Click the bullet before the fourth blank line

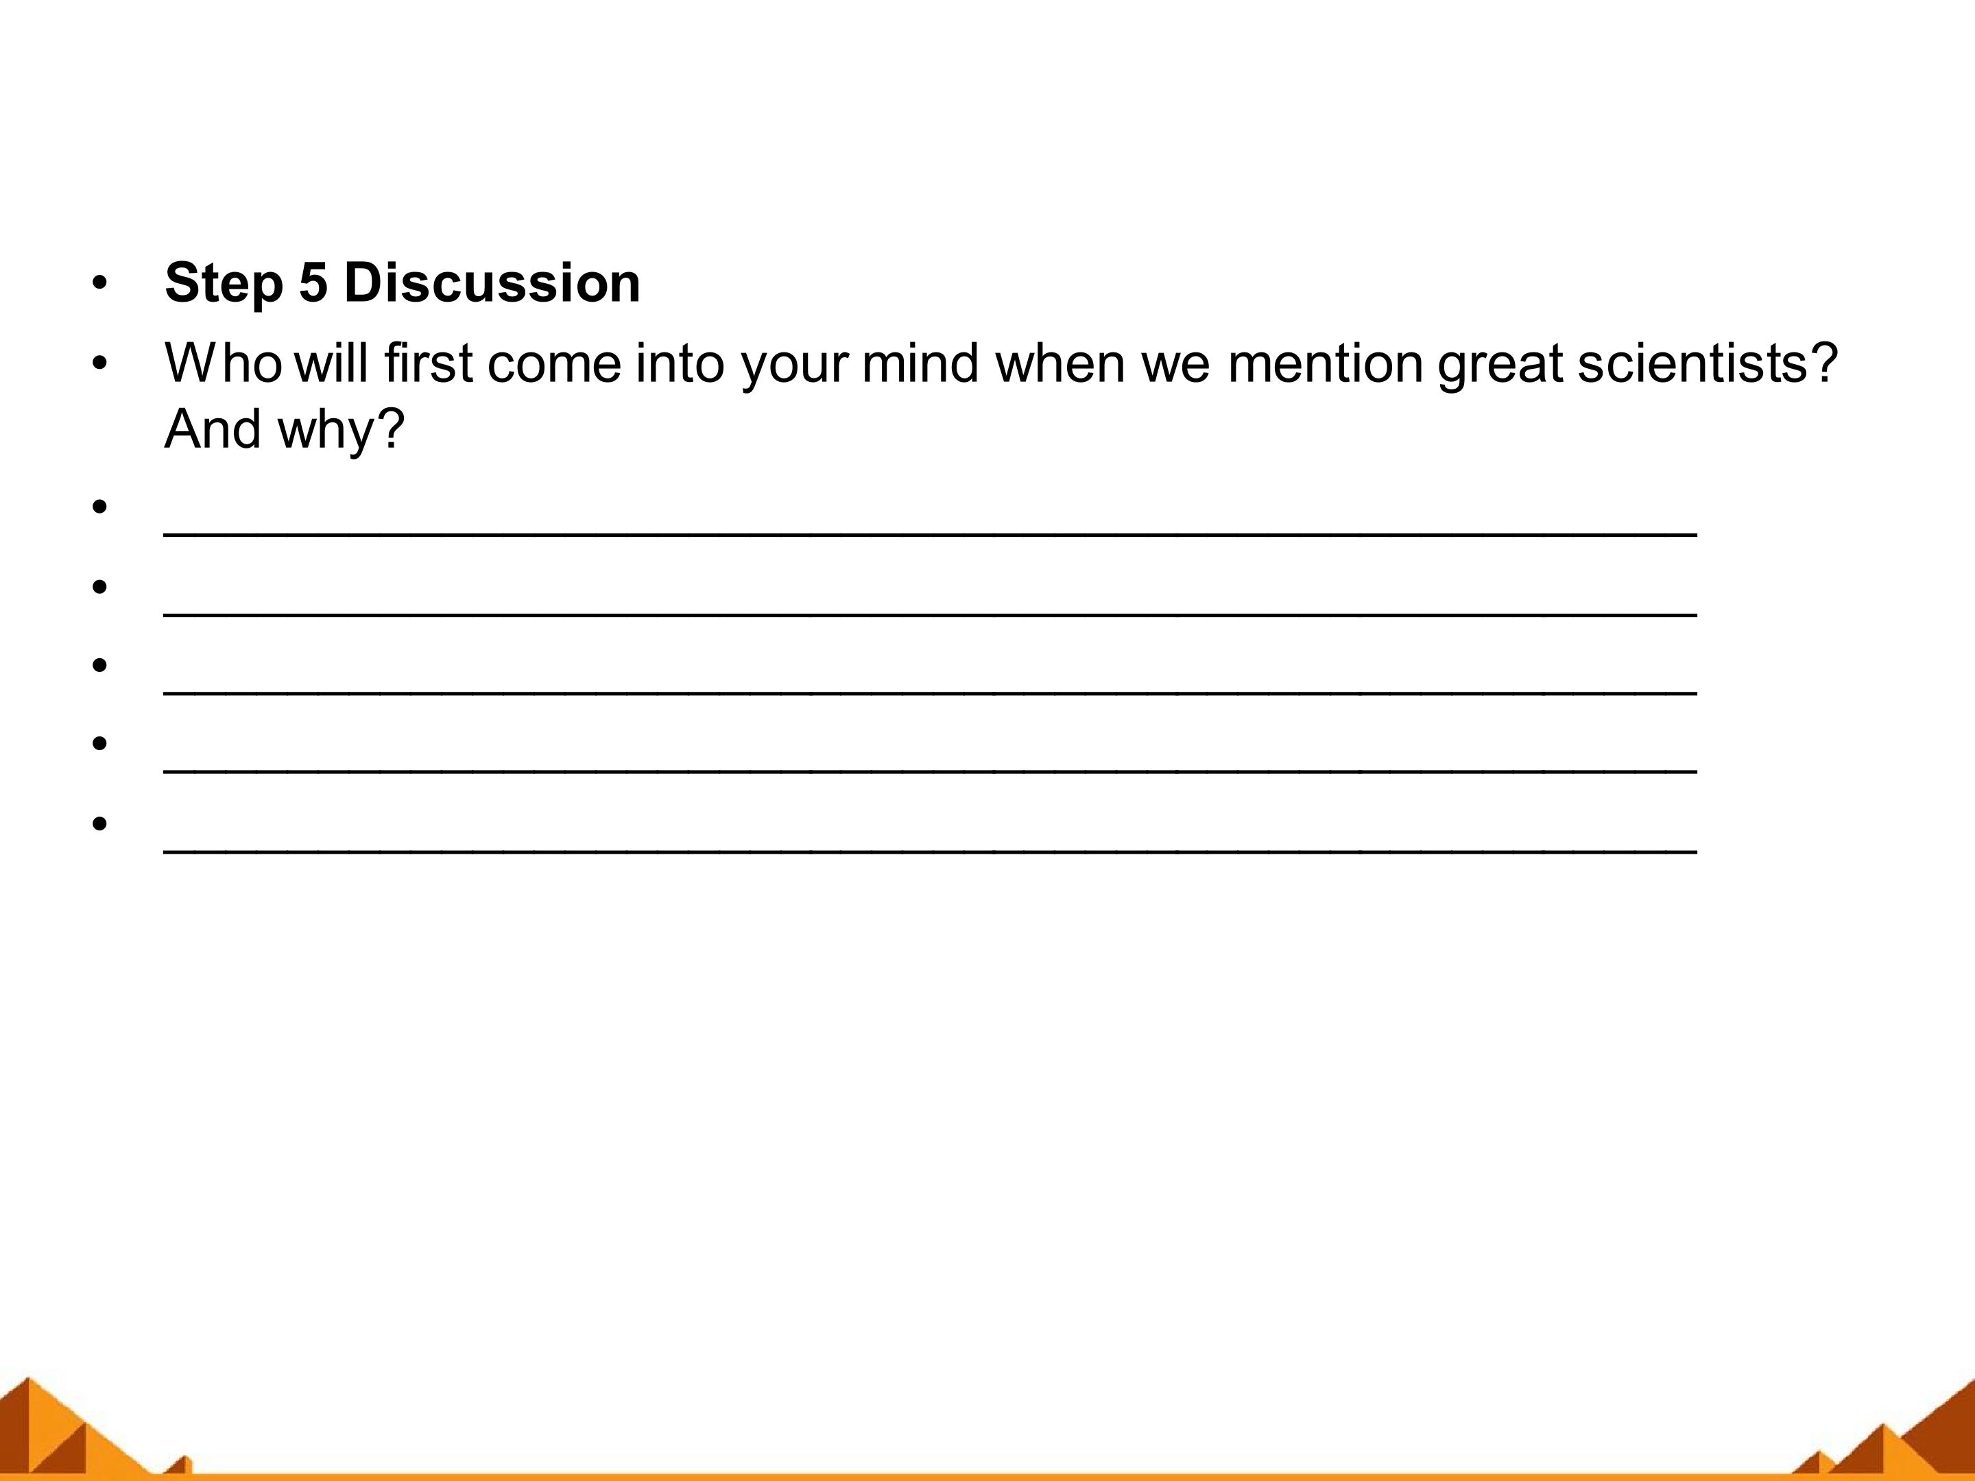click(99, 743)
